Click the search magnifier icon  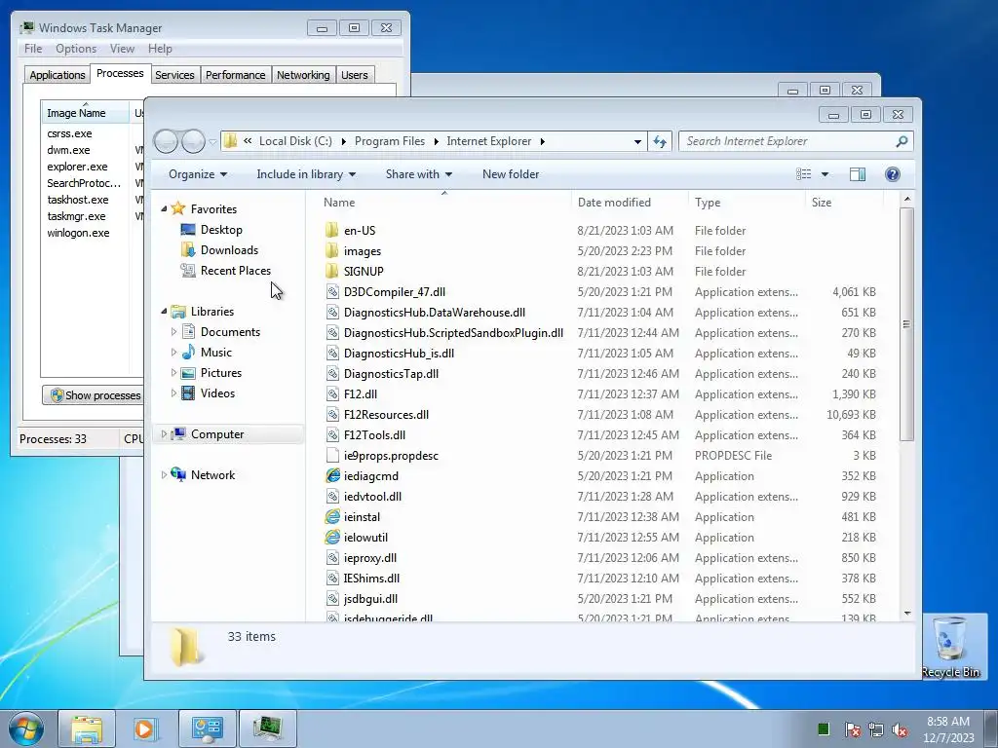902,141
